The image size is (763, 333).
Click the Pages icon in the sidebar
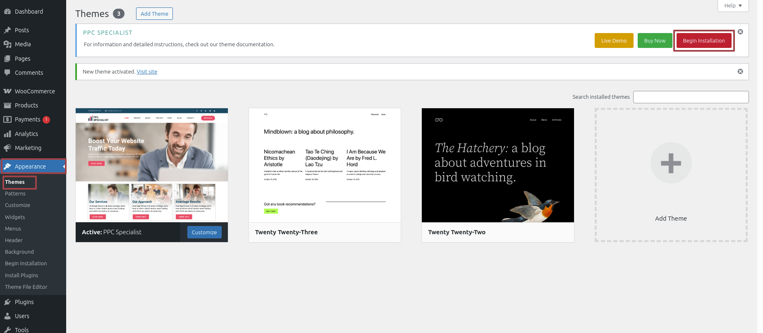coord(7,59)
